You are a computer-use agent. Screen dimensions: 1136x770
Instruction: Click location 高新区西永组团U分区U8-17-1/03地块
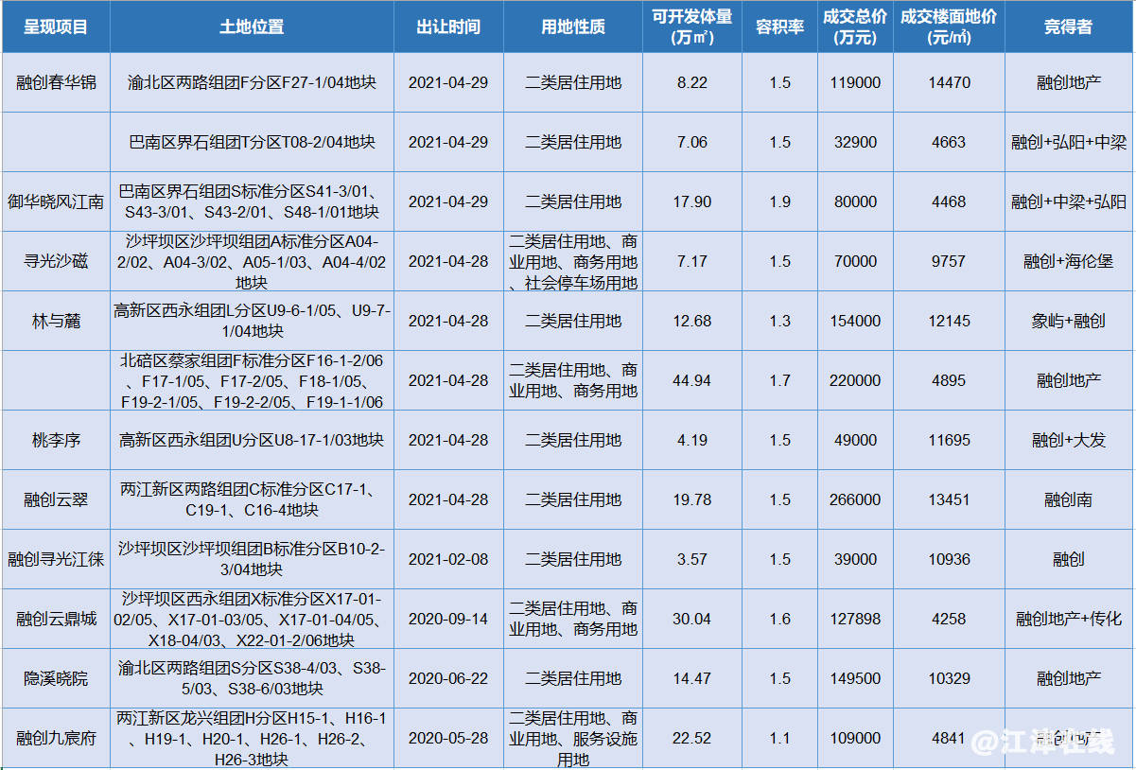click(252, 440)
